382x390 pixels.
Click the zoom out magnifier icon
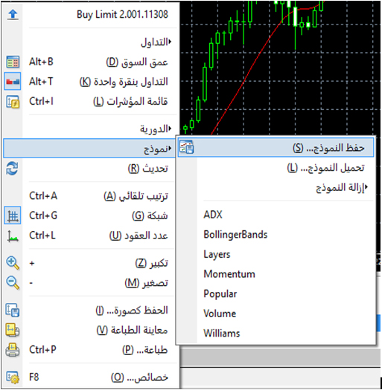pyautogui.click(x=13, y=283)
